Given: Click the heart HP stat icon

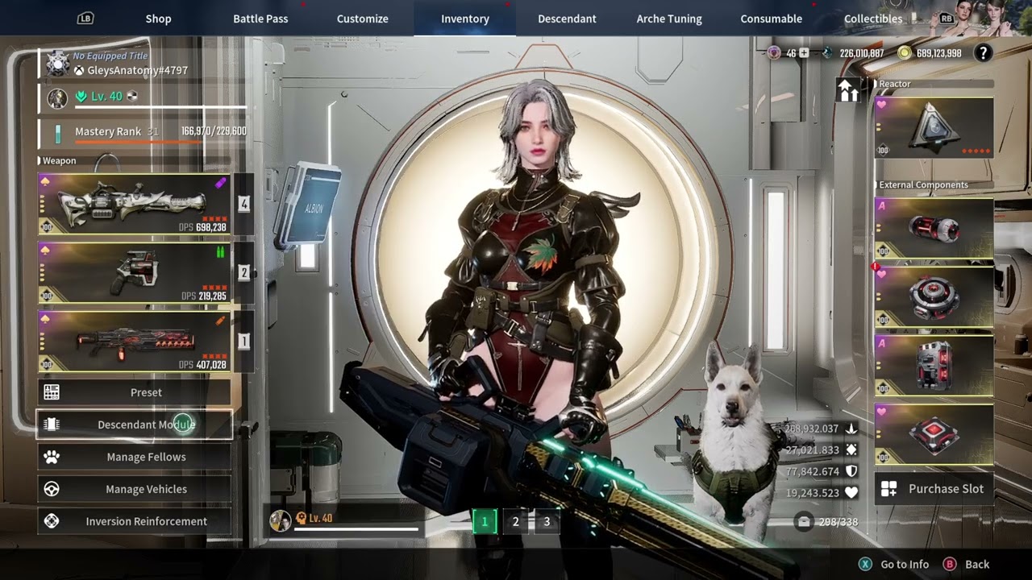Looking at the screenshot, I should tap(851, 493).
